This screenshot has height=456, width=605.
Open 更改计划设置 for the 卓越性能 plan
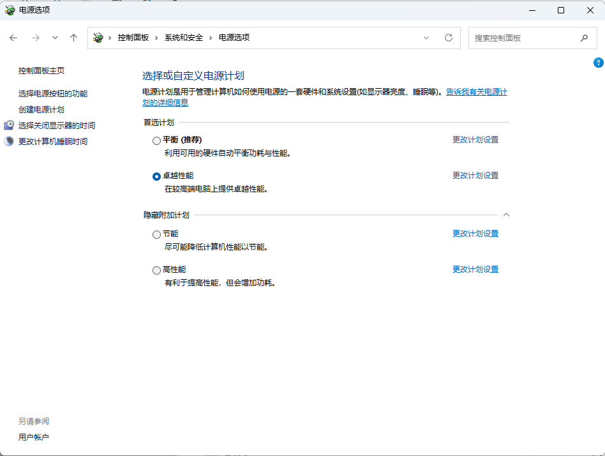[x=475, y=176]
